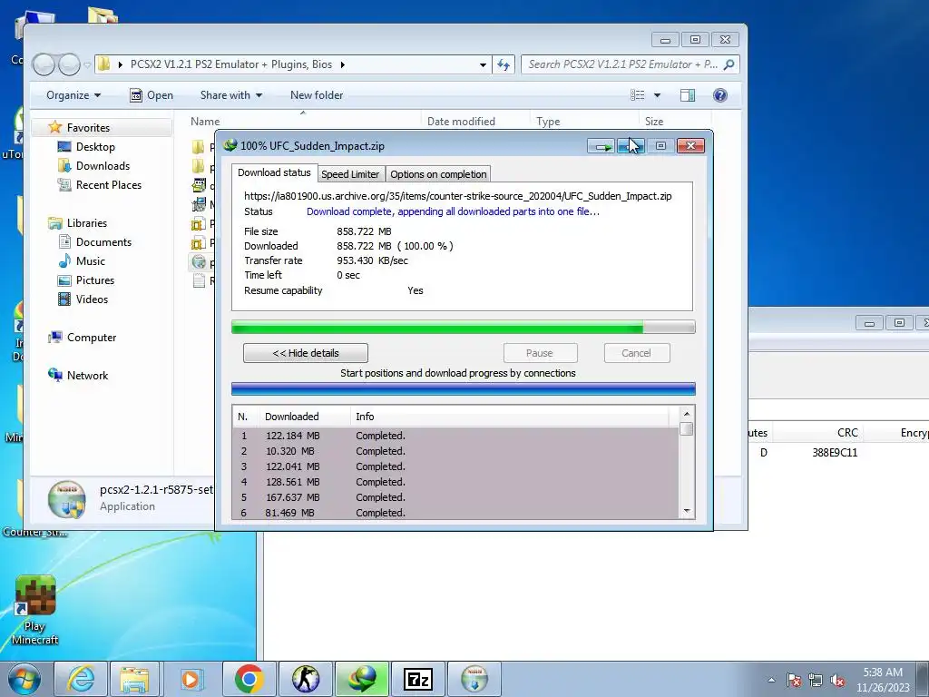Viewport: 929px width, 697px height.
Task: Click the Cancel download button
Action: (636, 353)
